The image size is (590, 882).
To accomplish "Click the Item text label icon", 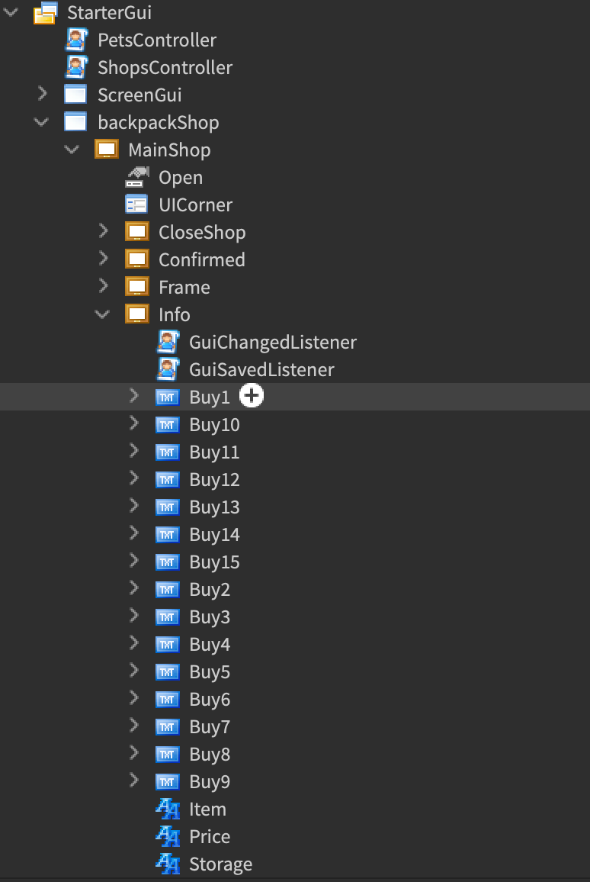I will click(168, 809).
